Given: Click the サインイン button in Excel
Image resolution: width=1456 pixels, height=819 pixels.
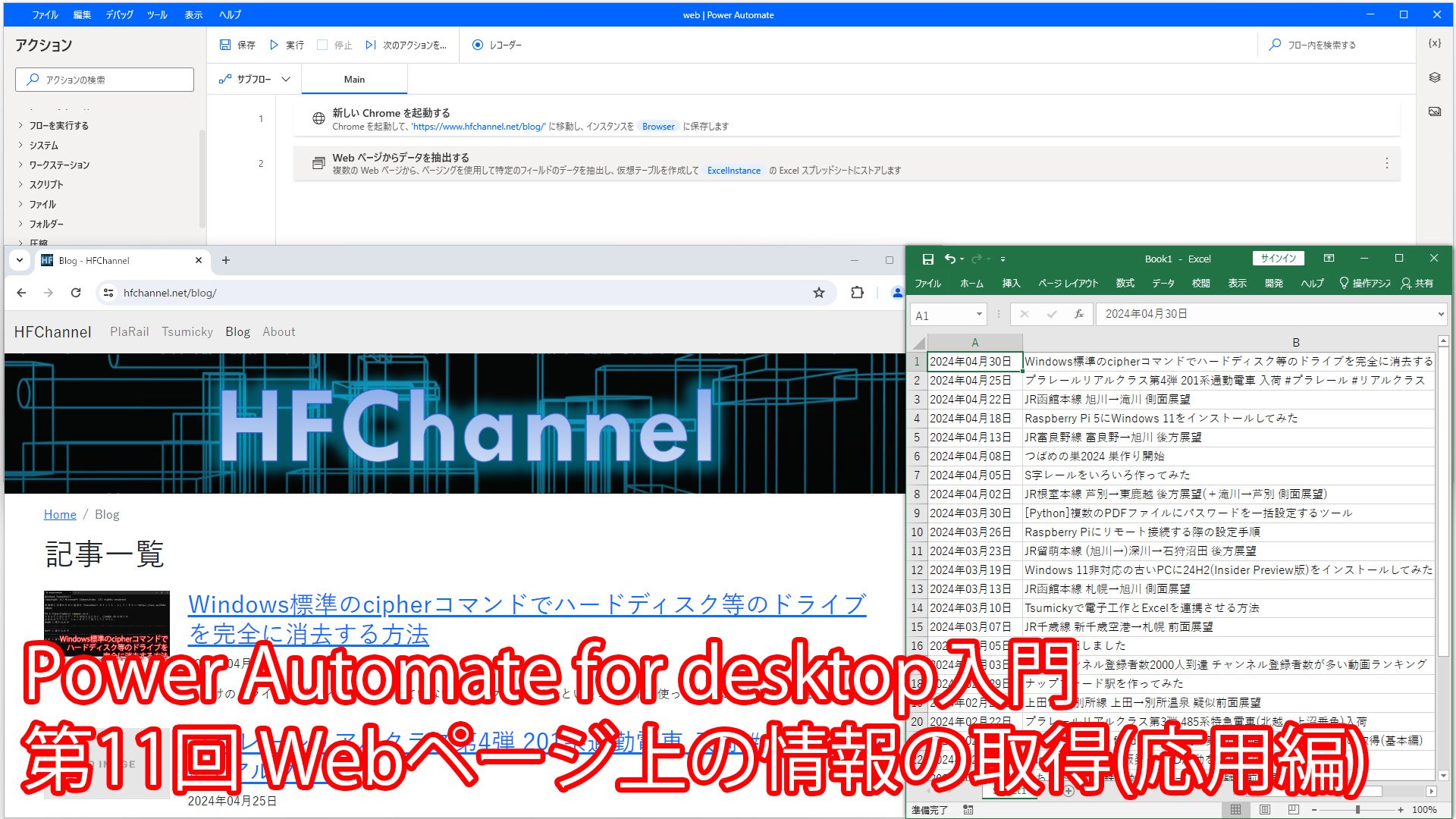Looking at the screenshot, I should pos(1279,259).
